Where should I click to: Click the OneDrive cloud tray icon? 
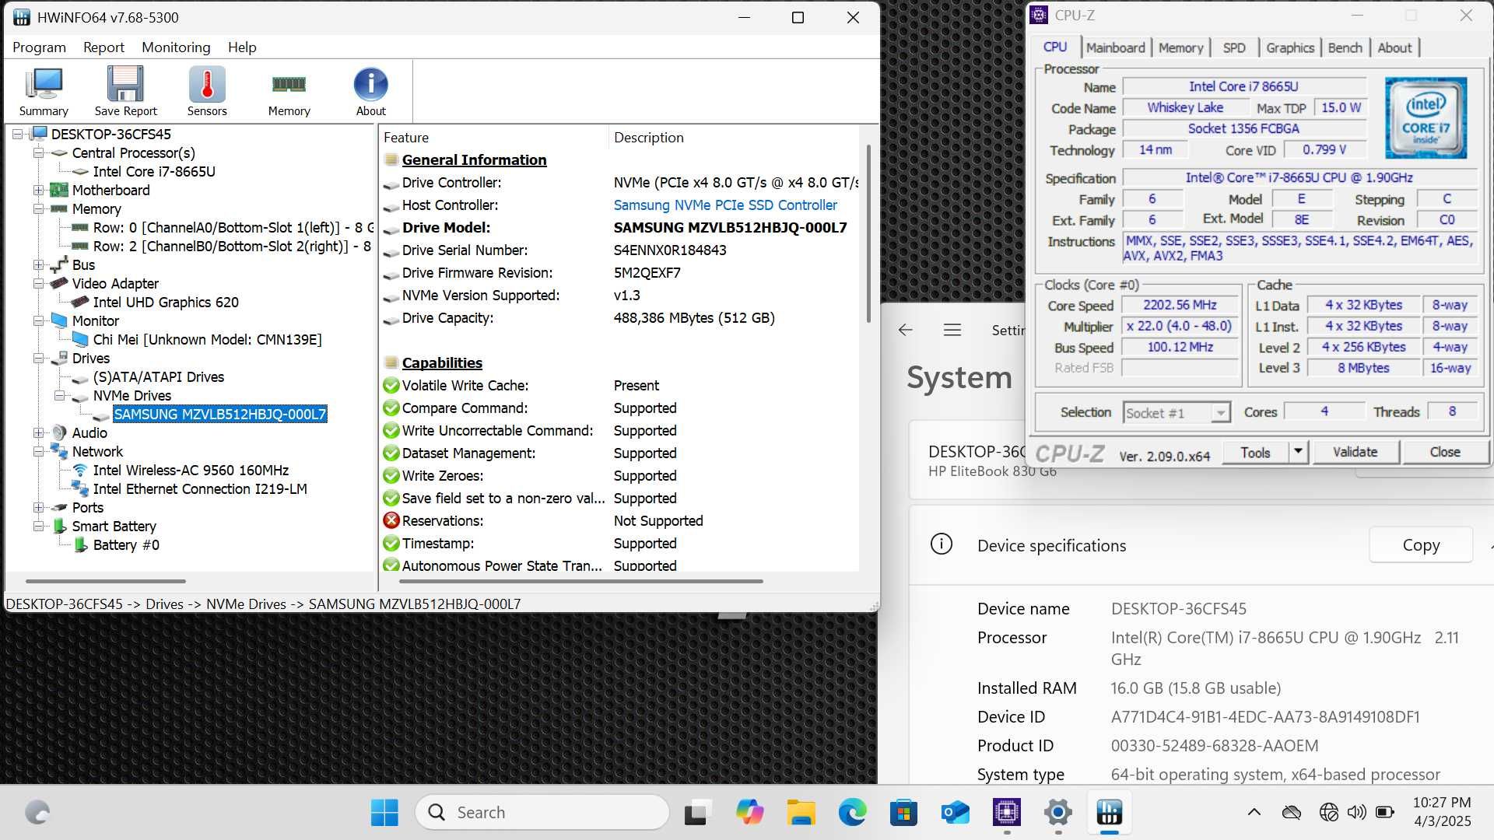click(x=1292, y=813)
